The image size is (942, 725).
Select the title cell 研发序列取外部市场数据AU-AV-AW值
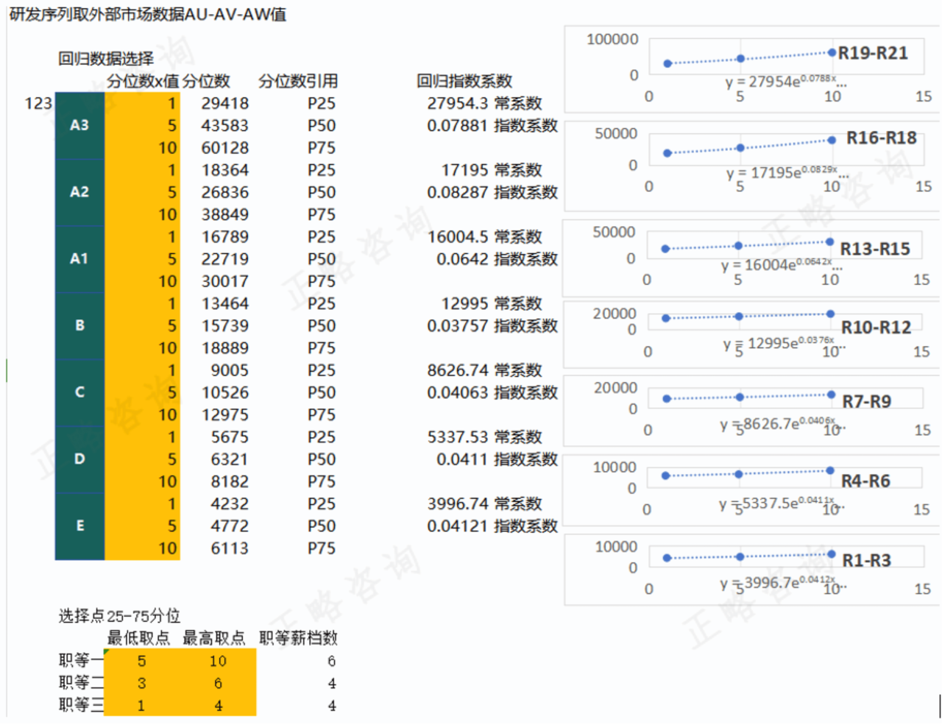click(x=149, y=14)
